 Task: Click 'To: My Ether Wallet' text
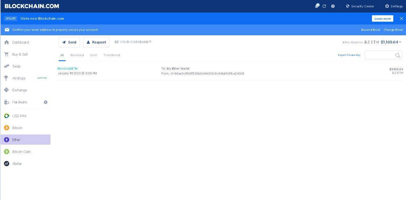[175, 69]
